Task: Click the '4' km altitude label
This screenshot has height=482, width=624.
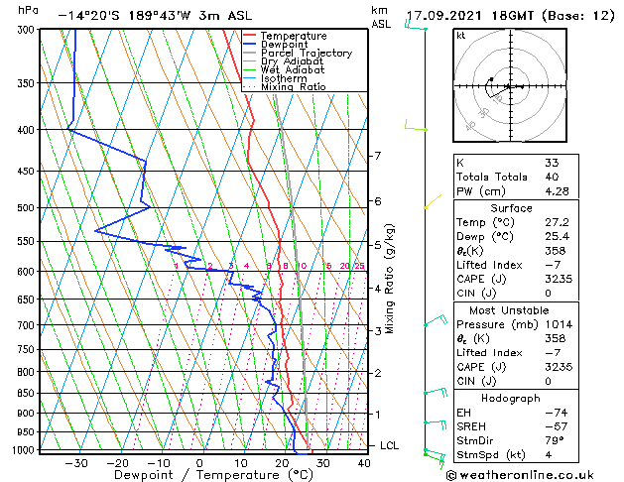Action: coord(378,289)
